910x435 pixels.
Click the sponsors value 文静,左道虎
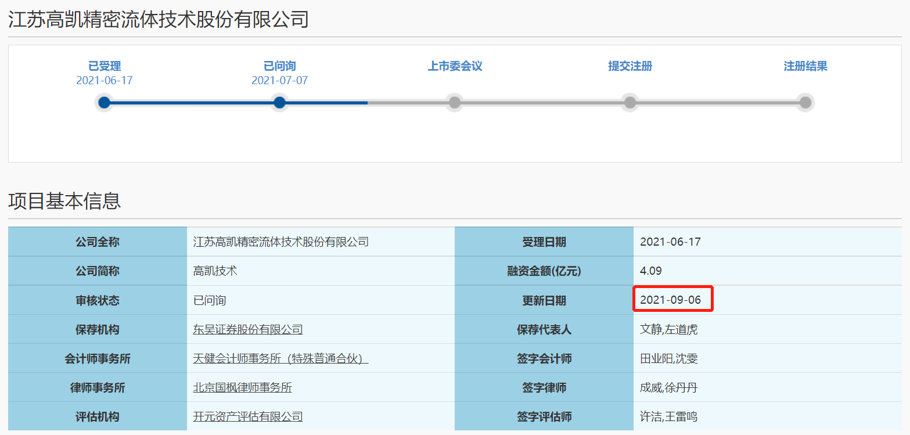668,330
